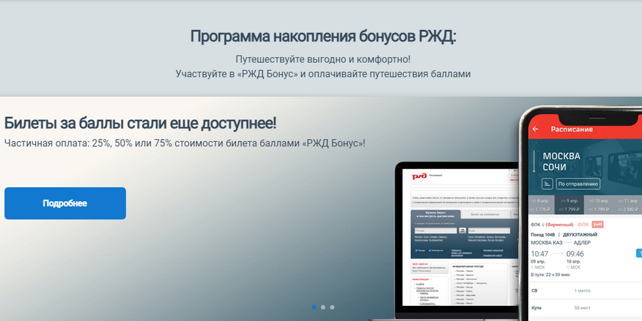Image resolution: width=642 pixels, height=321 pixels.
Task: Click the Билеты за баллы banner headline
Action: coord(140,123)
